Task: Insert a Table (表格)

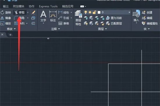Action: pos(64,23)
